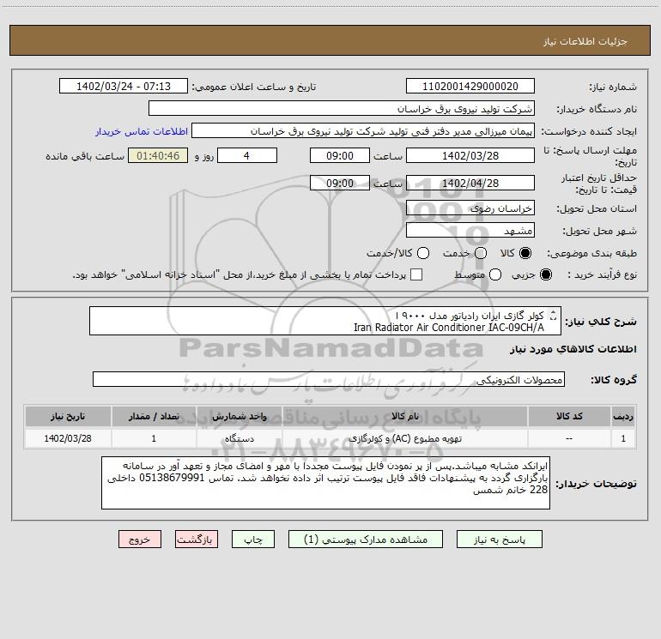The width and height of the screenshot is (661, 639).
Task: Tick the اسناد خزانه اسلامی payment checkbox
Action: [416, 274]
